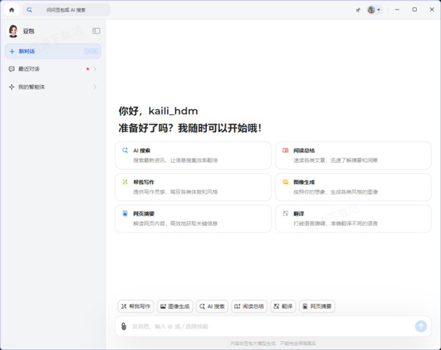Select 翻译 skill chip above input

point(283,306)
